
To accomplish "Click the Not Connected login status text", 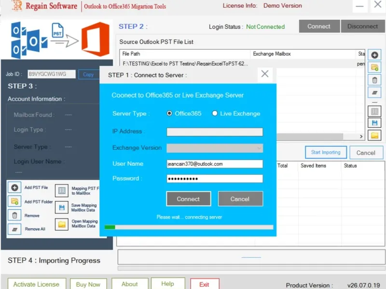I will 265,26.
